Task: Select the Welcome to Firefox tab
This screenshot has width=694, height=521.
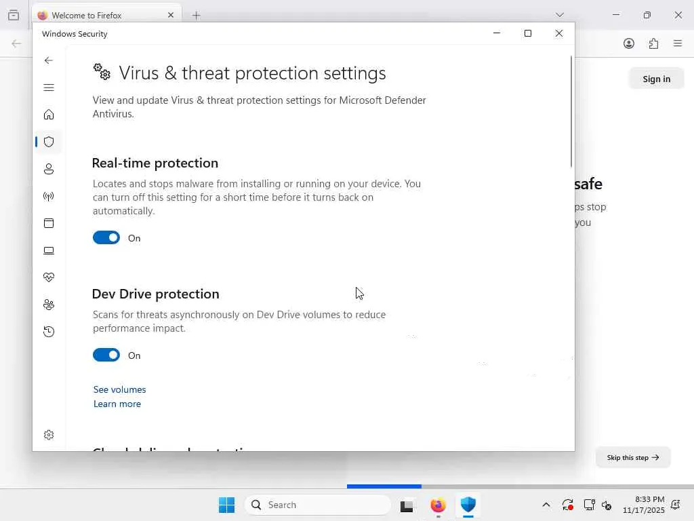Action: [106, 15]
